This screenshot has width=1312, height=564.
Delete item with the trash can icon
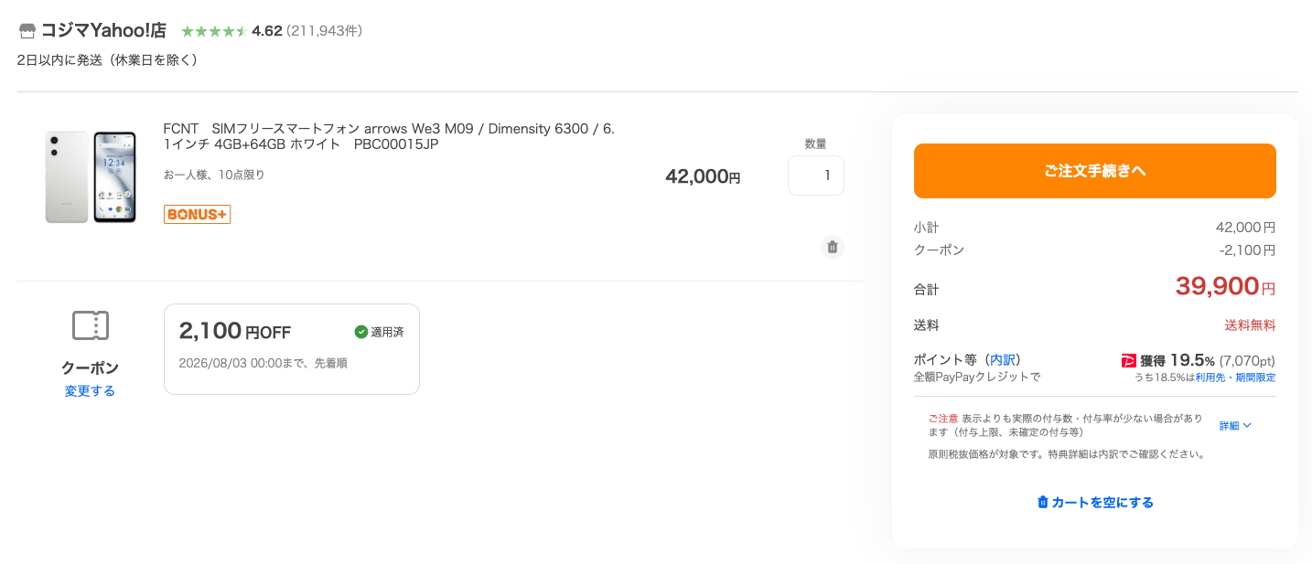(832, 247)
